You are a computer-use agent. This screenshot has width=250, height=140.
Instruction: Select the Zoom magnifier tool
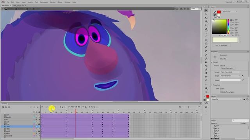[x=206, y=92]
